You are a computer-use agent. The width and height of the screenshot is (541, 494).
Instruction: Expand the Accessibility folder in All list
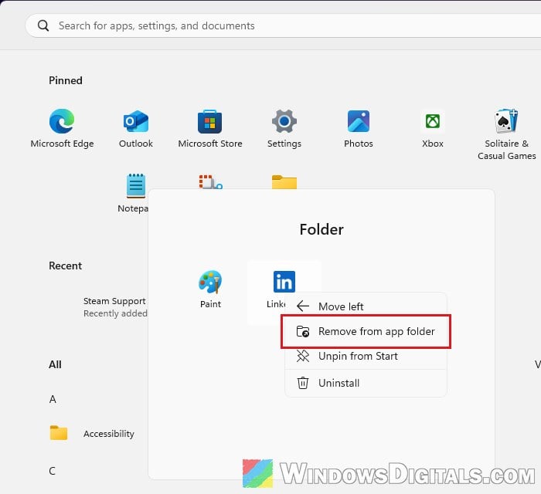(92, 434)
